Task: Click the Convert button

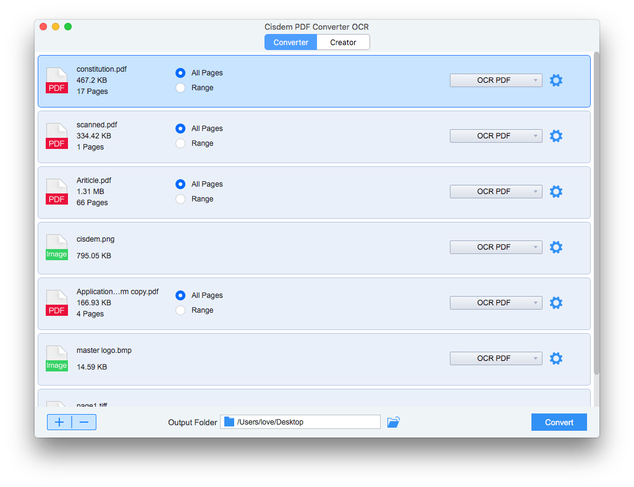Action: click(559, 422)
